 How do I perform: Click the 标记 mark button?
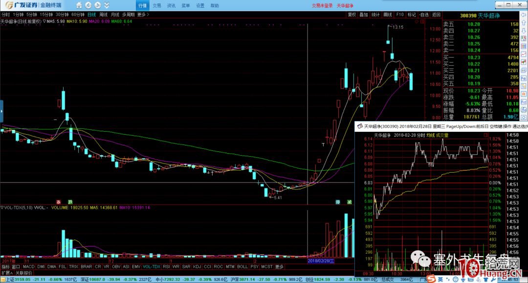pyautogui.click(x=412, y=15)
